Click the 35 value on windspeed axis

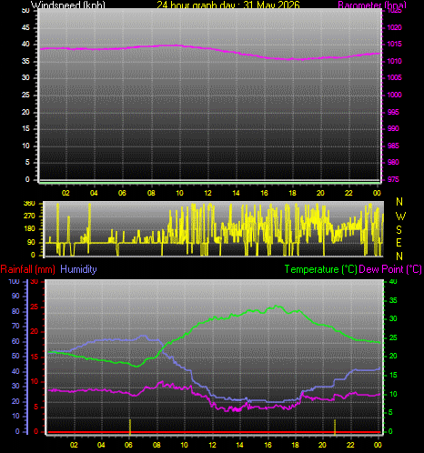25,61
